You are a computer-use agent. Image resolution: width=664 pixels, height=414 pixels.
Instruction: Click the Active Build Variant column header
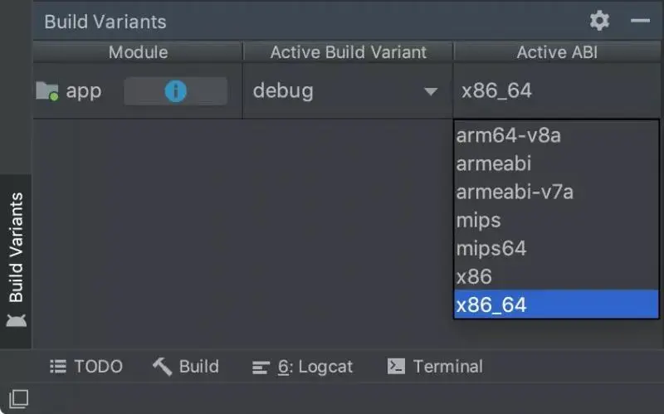pos(348,52)
